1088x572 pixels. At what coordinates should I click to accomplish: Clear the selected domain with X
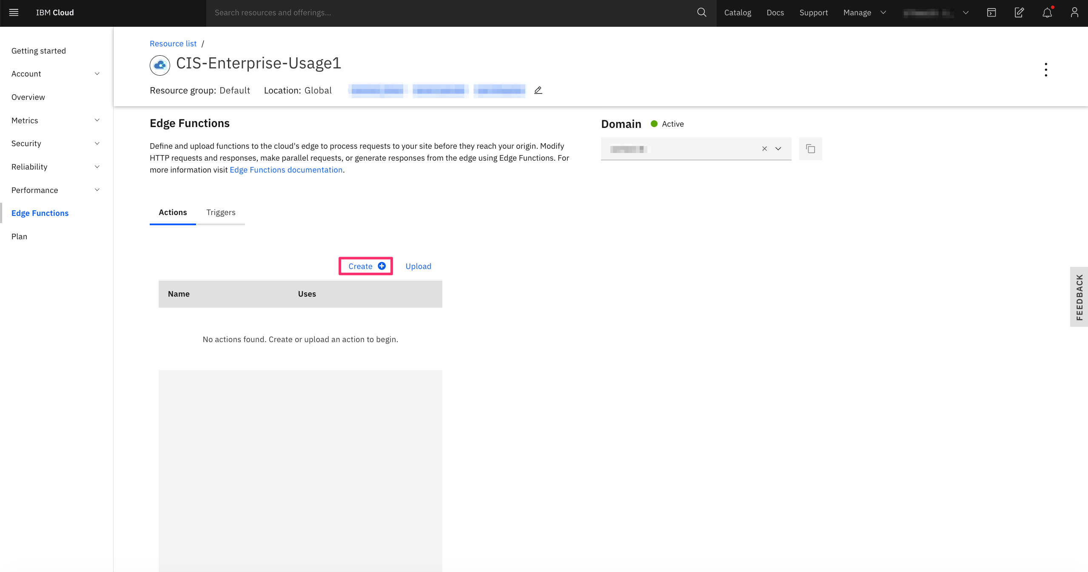click(x=764, y=149)
